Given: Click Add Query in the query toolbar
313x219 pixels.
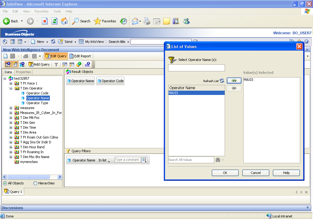Looking at the screenshot, I should coord(39,64).
